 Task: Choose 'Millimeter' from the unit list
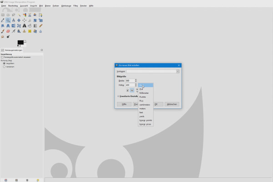tap(146, 93)
